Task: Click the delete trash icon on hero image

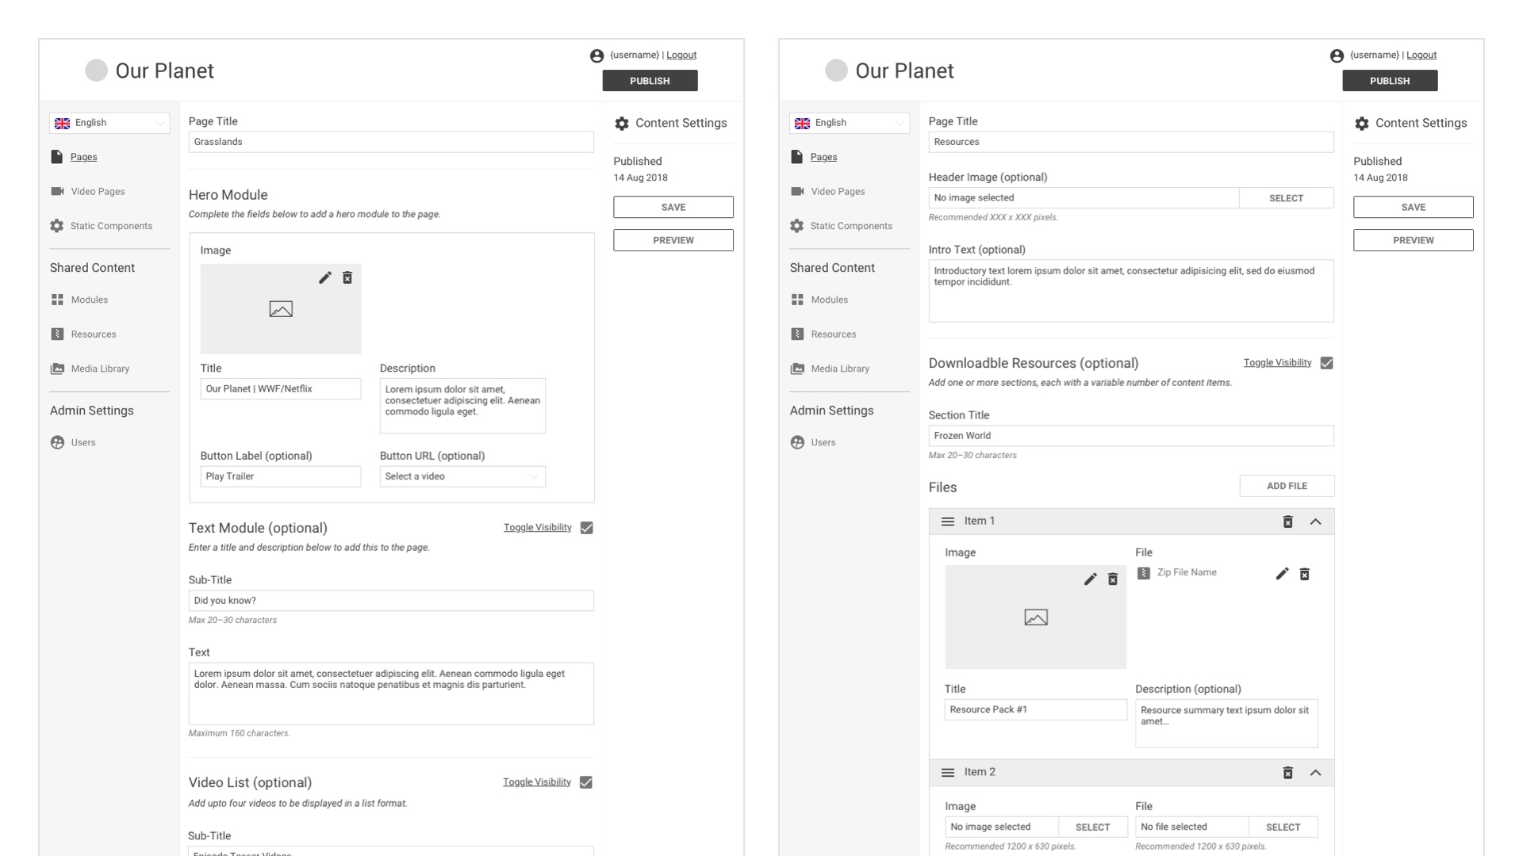Action: point(346,278)
